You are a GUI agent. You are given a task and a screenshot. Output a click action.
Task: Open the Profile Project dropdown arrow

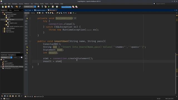[x=59, y=7]
